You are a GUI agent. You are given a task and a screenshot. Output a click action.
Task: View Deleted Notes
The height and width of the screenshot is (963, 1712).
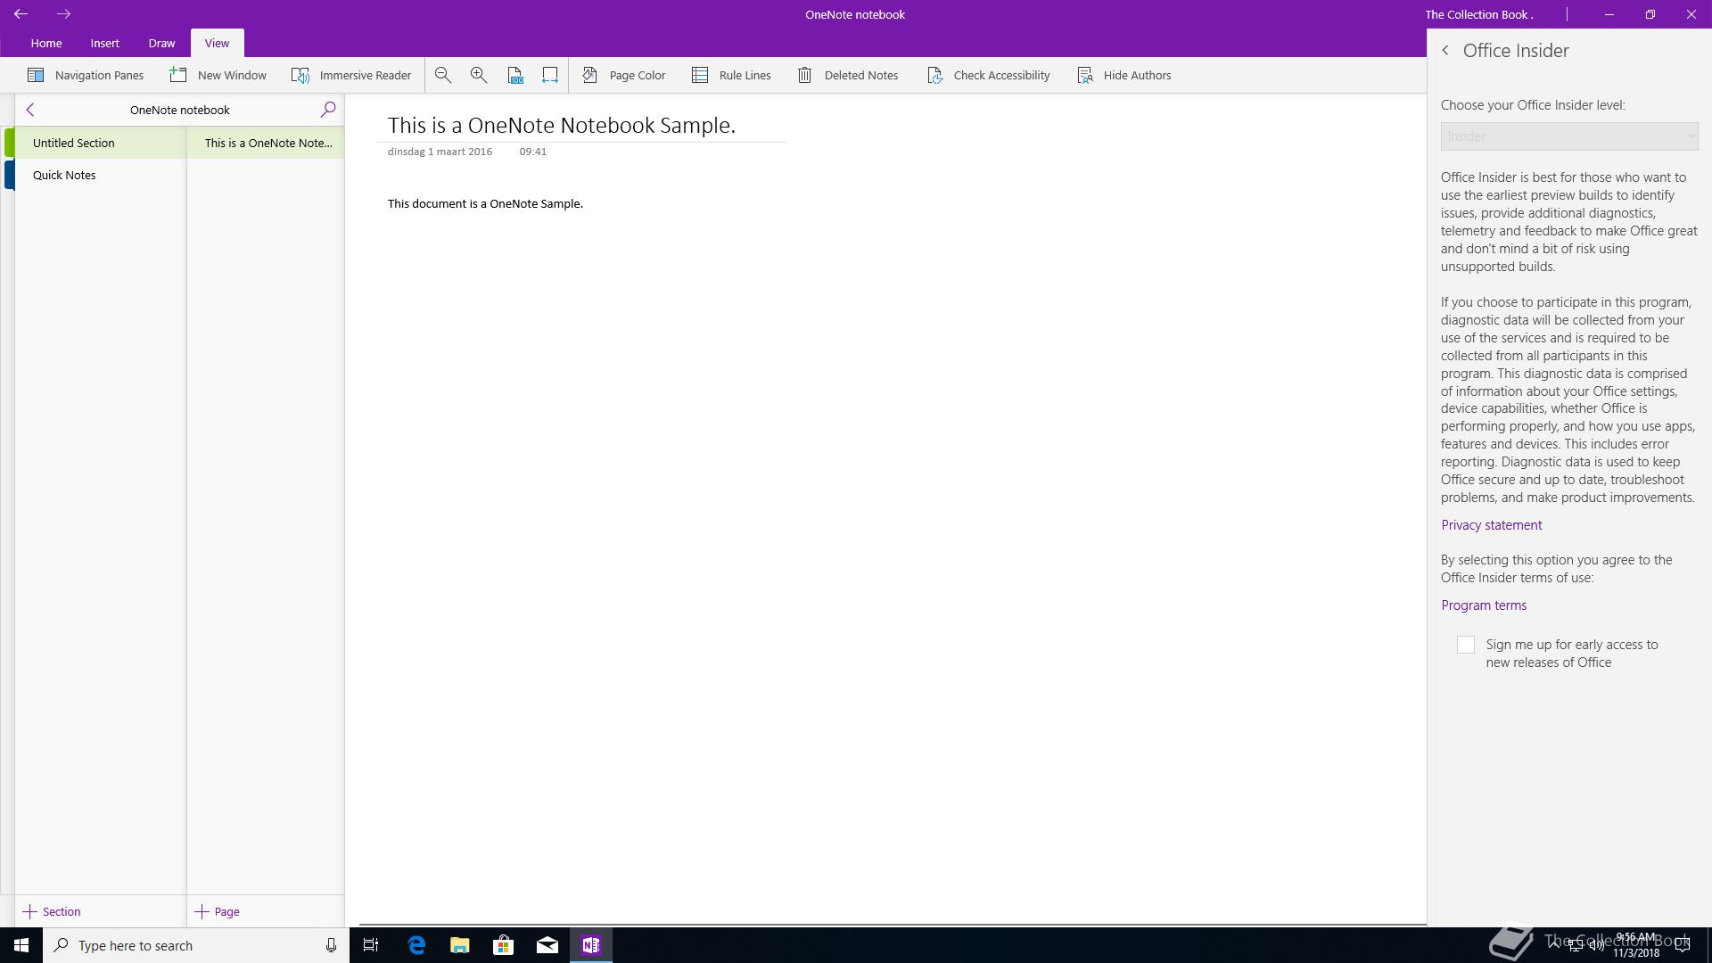tap(847, 75)
